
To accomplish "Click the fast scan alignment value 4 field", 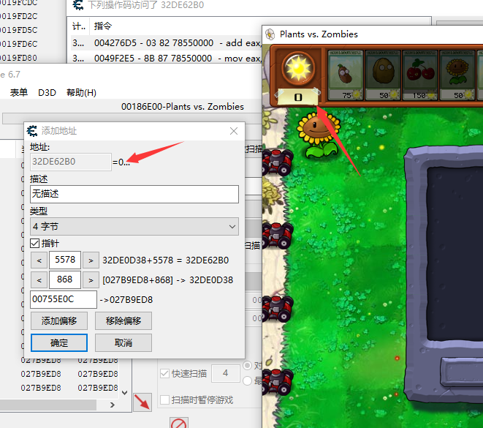I will [x=226, y=373].
